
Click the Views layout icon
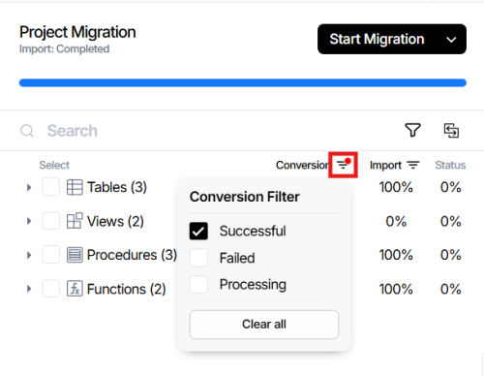(x=75, y=221)
